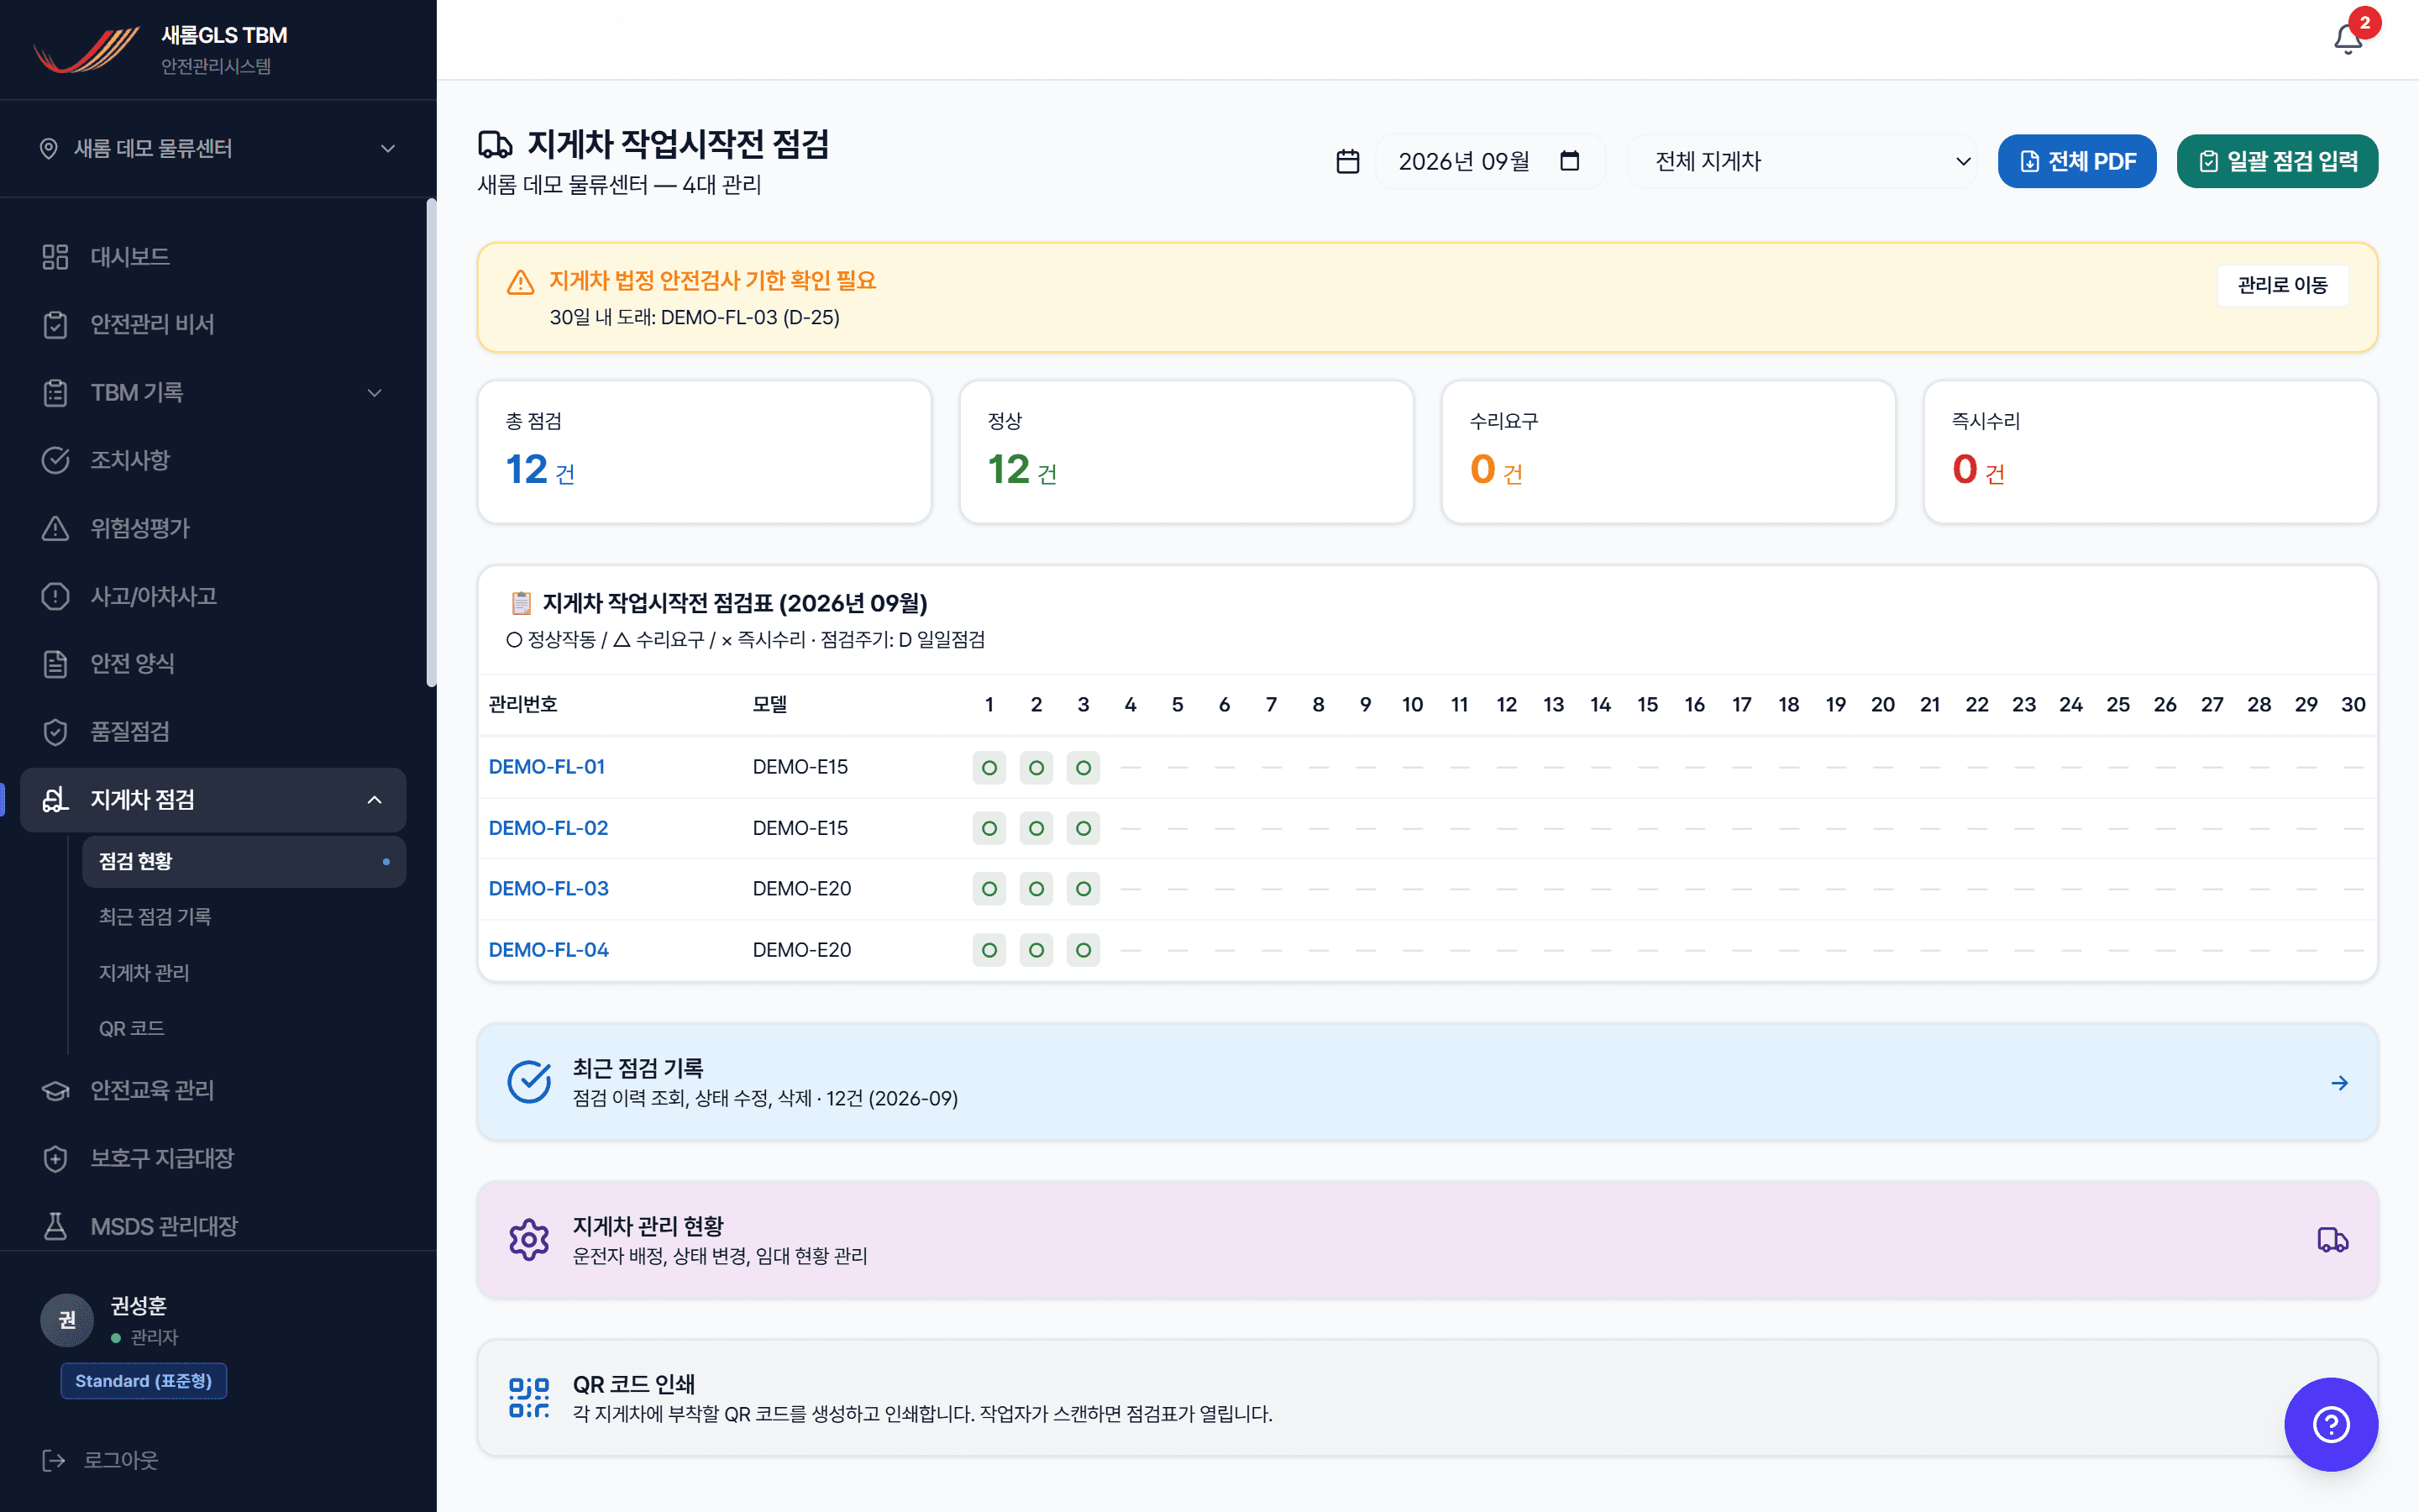Click the 안전 양식 document icon
Viewport: 2419px width, 1512px height.
pyautogui.click(x=55, y=664)
